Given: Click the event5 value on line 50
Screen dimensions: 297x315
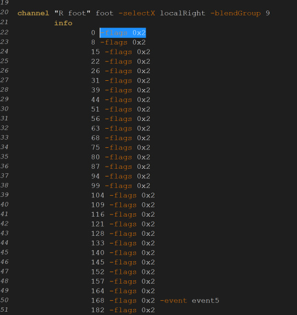Looking at the screenshot, I should (x=205, y=301).
